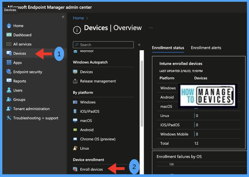Follow the Home breadcrumb link

pos(78,18)
